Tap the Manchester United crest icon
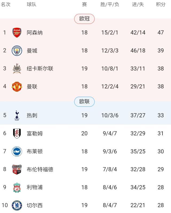Screen dimensions: 171x213 point(17,86)
